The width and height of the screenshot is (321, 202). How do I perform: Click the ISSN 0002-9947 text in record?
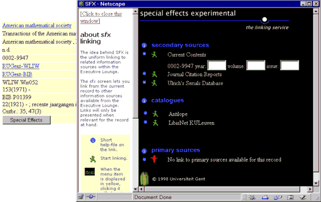click(16, 58)
